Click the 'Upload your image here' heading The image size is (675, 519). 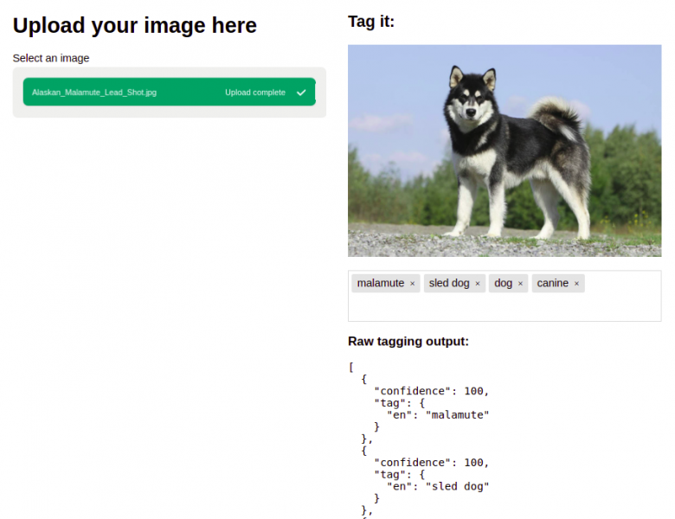(x=135, y=26)
